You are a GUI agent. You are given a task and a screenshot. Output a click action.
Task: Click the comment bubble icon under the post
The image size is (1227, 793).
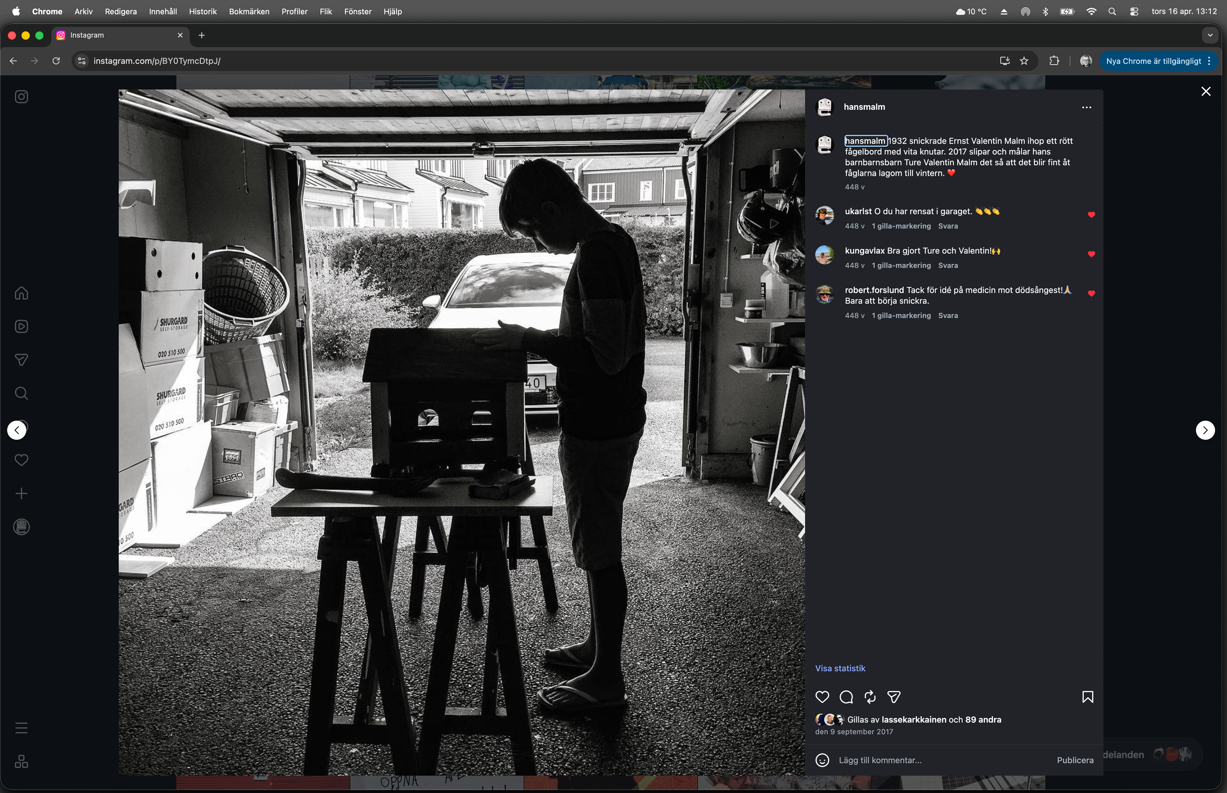click(x=846, y=697)
